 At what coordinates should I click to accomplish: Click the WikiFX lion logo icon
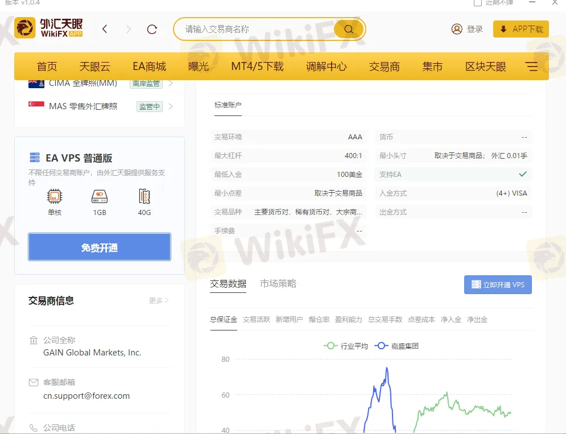(25, 28)
